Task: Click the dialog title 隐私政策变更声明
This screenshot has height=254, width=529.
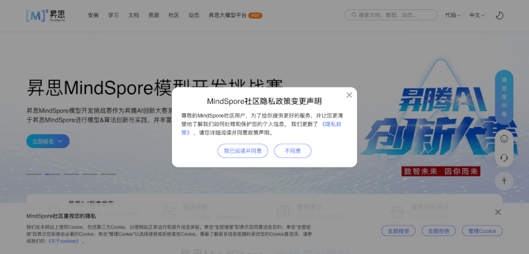Action: click(x=264, y=101)
